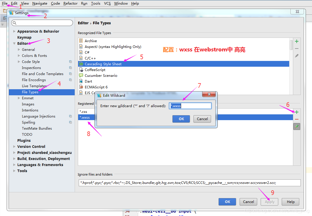This screenshot has width=312, height=216.
Task: Click Ignore files and folders field
Action: pyautogui.click(x=190, y=183)
